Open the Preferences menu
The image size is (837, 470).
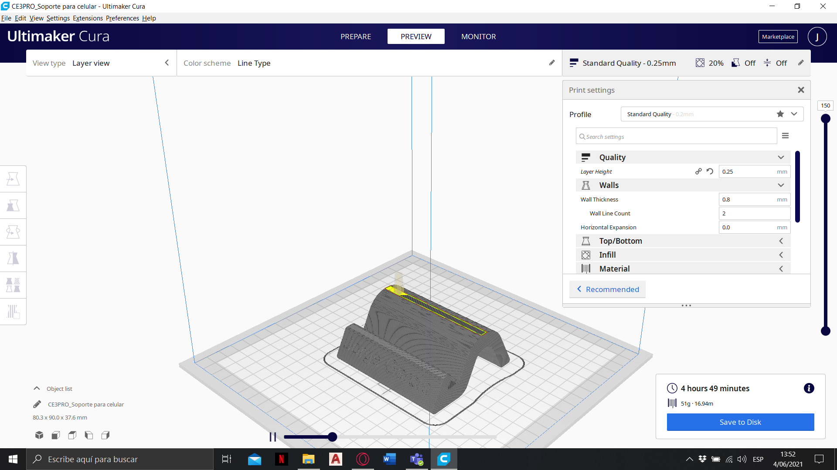tap(122, 18)
